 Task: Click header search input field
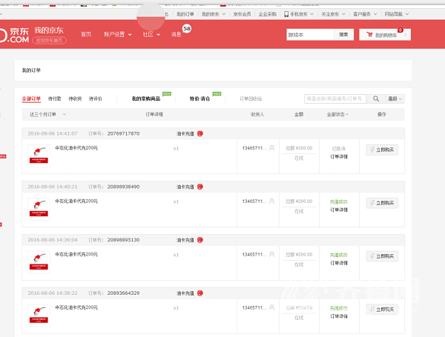click(310, 35)
